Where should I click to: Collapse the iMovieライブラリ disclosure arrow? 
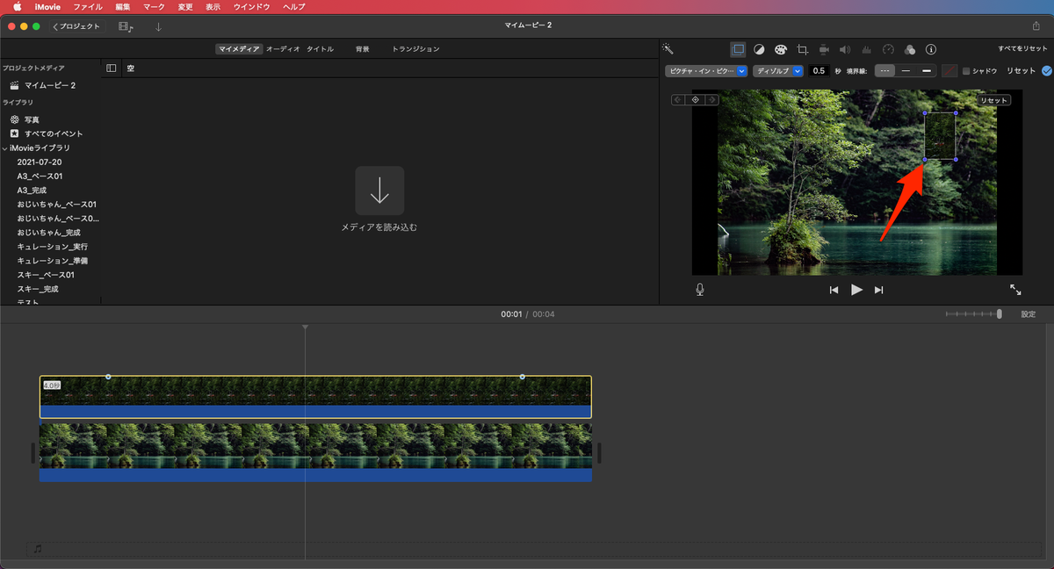pos(4,148)
